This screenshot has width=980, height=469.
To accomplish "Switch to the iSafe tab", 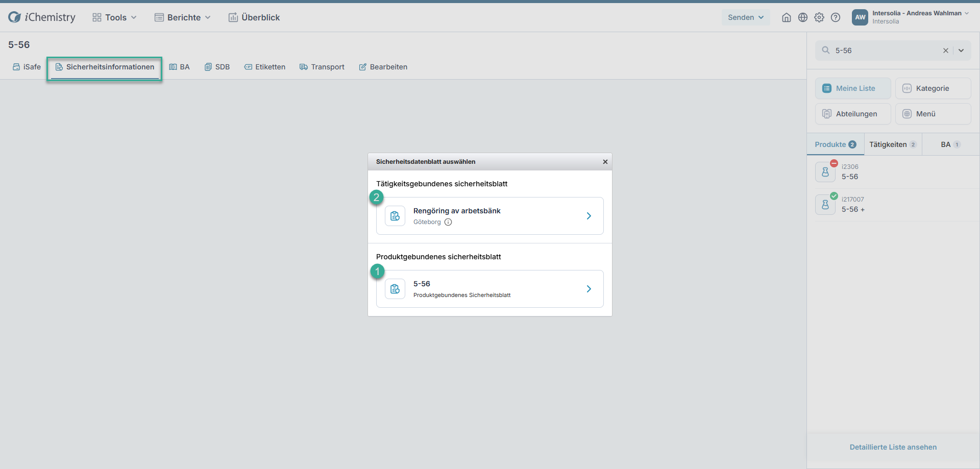I will pos(27,67).
